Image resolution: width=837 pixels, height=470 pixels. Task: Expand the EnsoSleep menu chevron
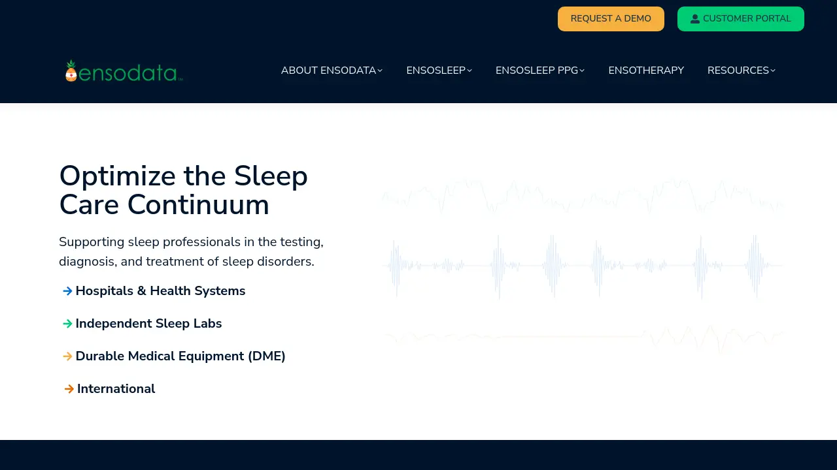pyautogui.click(x=470, y=70)
